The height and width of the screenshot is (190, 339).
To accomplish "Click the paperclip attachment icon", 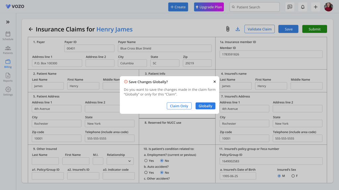I will 228,29.
